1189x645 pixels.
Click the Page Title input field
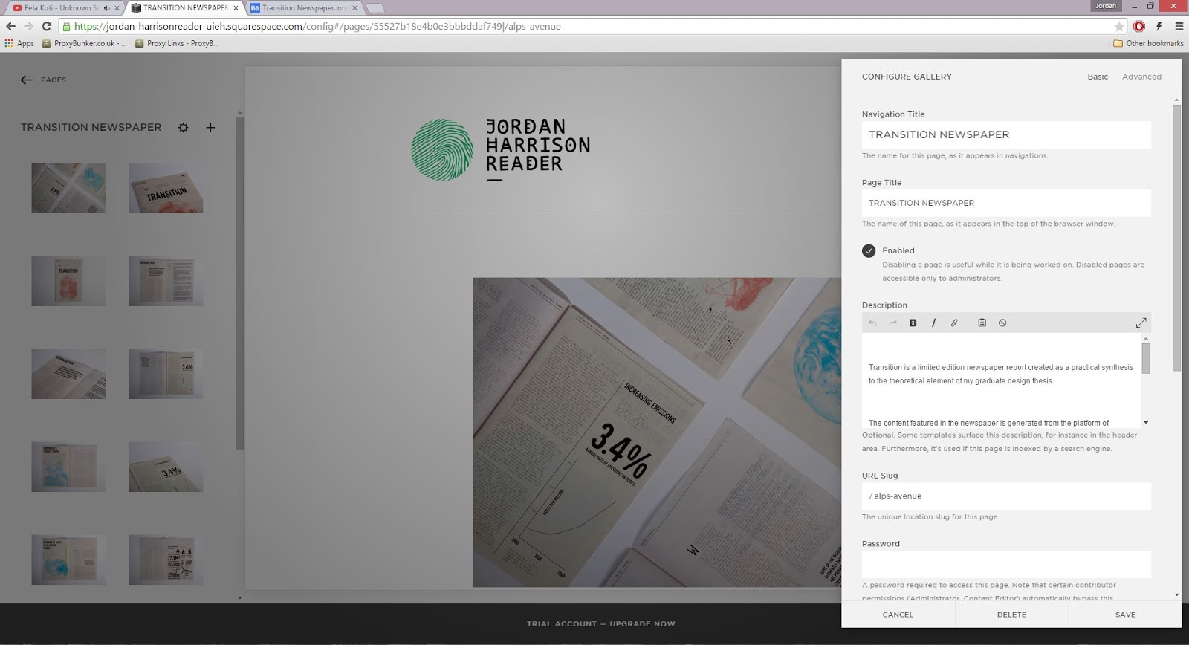pyautogui.click(x=1006, y=203)
